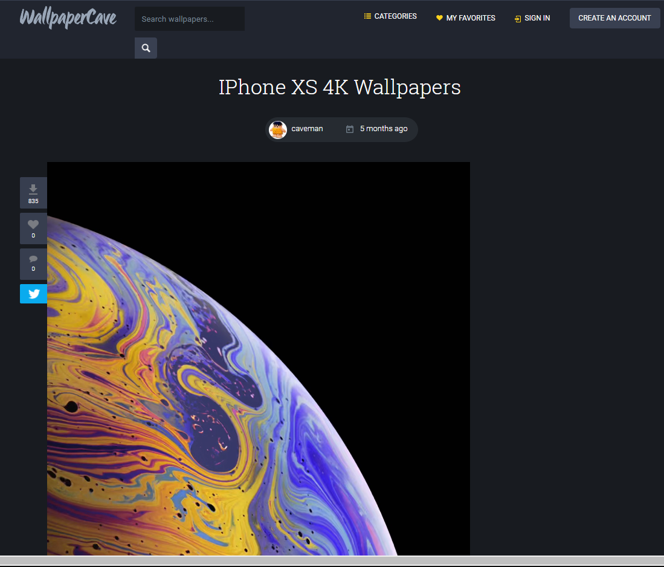Click the magnifying glass search button
664x567 pixels.
[x=146, y=48]
